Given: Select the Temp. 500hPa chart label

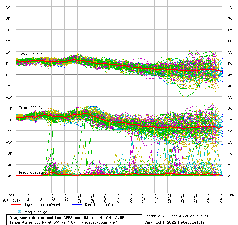Looking at the screenshot, I should 31,108.
